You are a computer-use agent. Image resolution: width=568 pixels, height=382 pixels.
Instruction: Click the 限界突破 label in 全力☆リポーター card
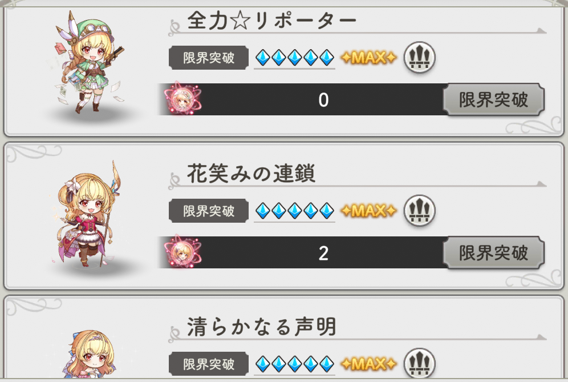click(209, 58)
